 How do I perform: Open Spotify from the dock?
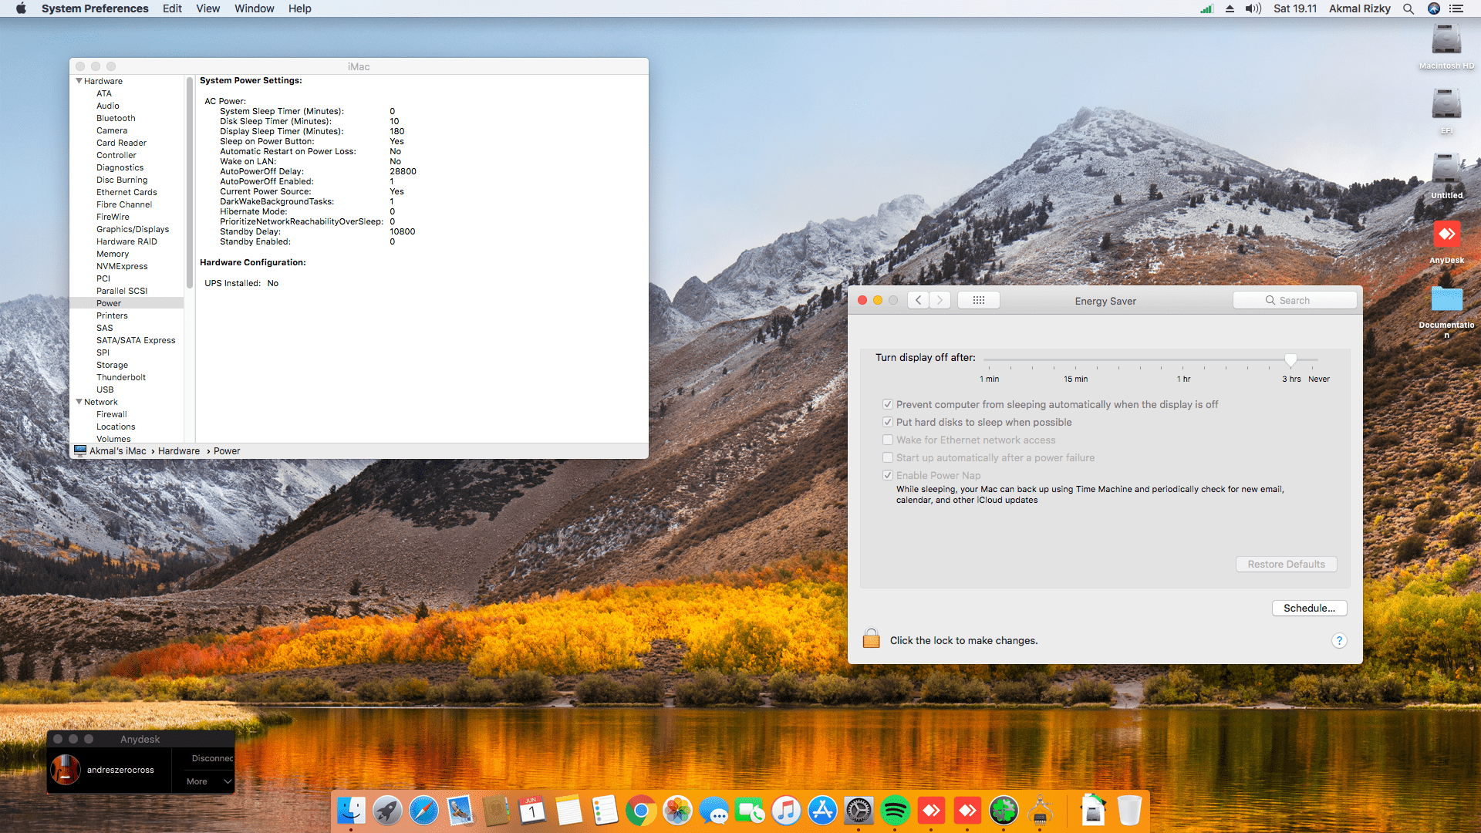(895, 811)
